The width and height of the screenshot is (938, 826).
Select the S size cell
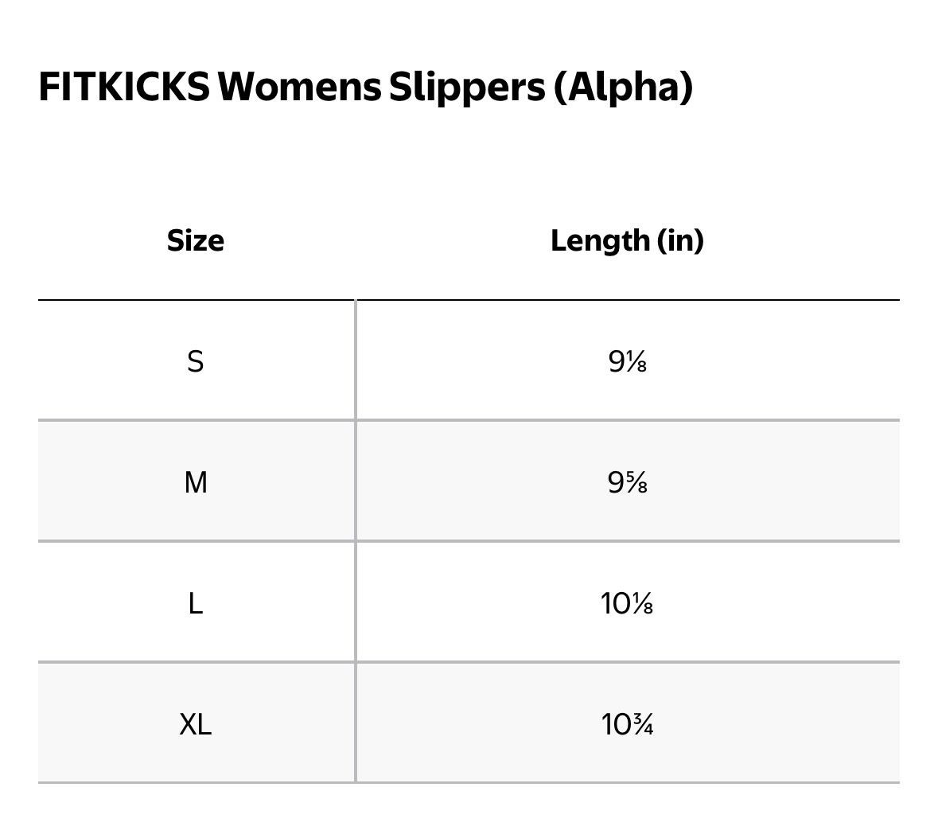(196, 362)
